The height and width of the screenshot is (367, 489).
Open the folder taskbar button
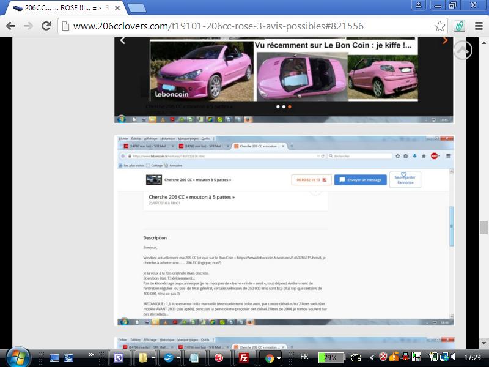pos(143,358)
